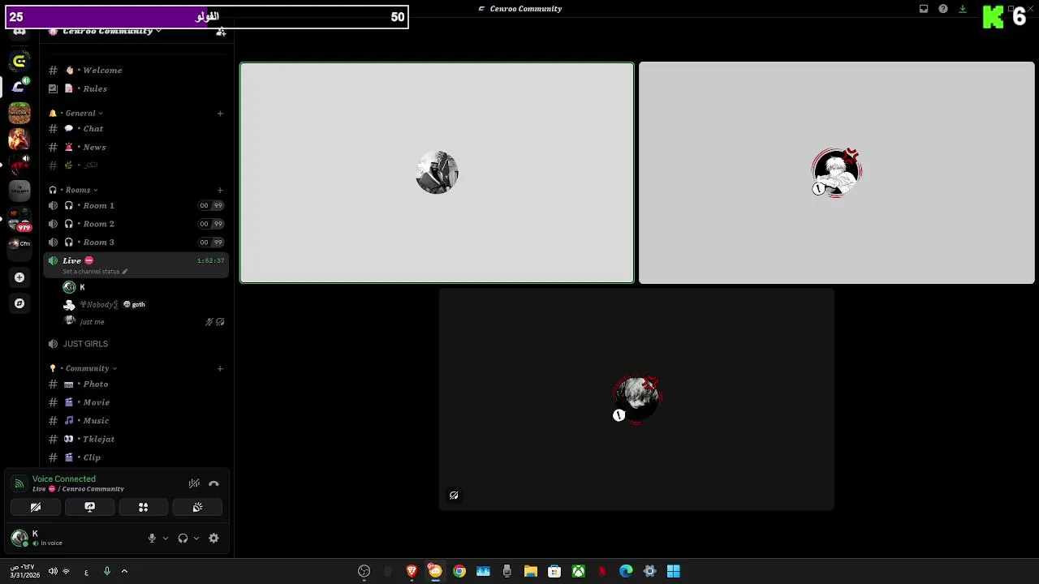Open the yellow G server icon
1039x584 pixels.
(x=19, y=62)
